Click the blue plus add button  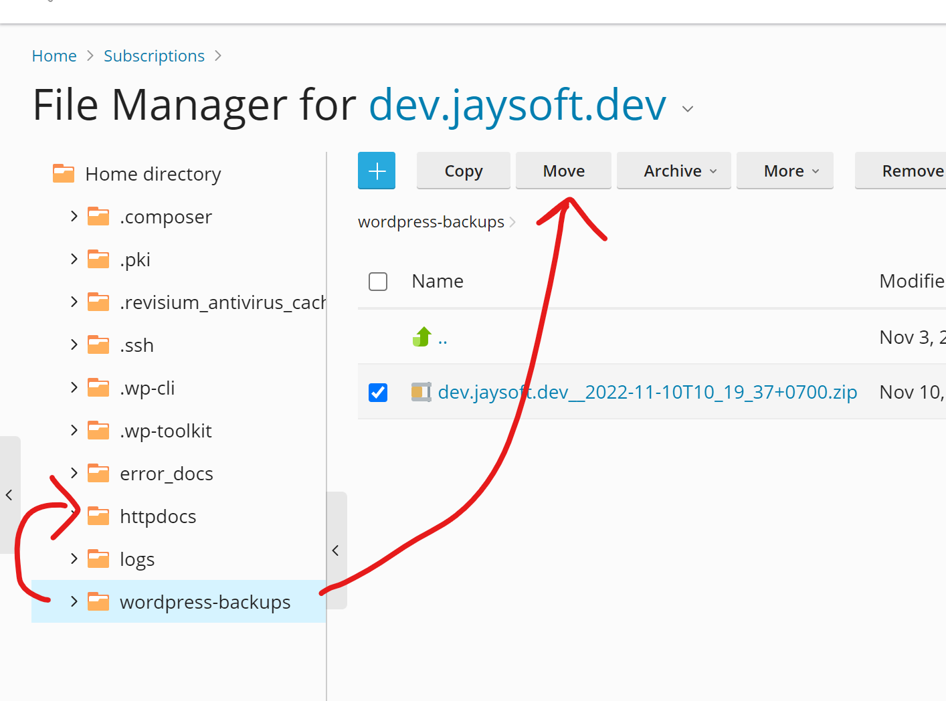pyautogui.click(x=377, y=171)
